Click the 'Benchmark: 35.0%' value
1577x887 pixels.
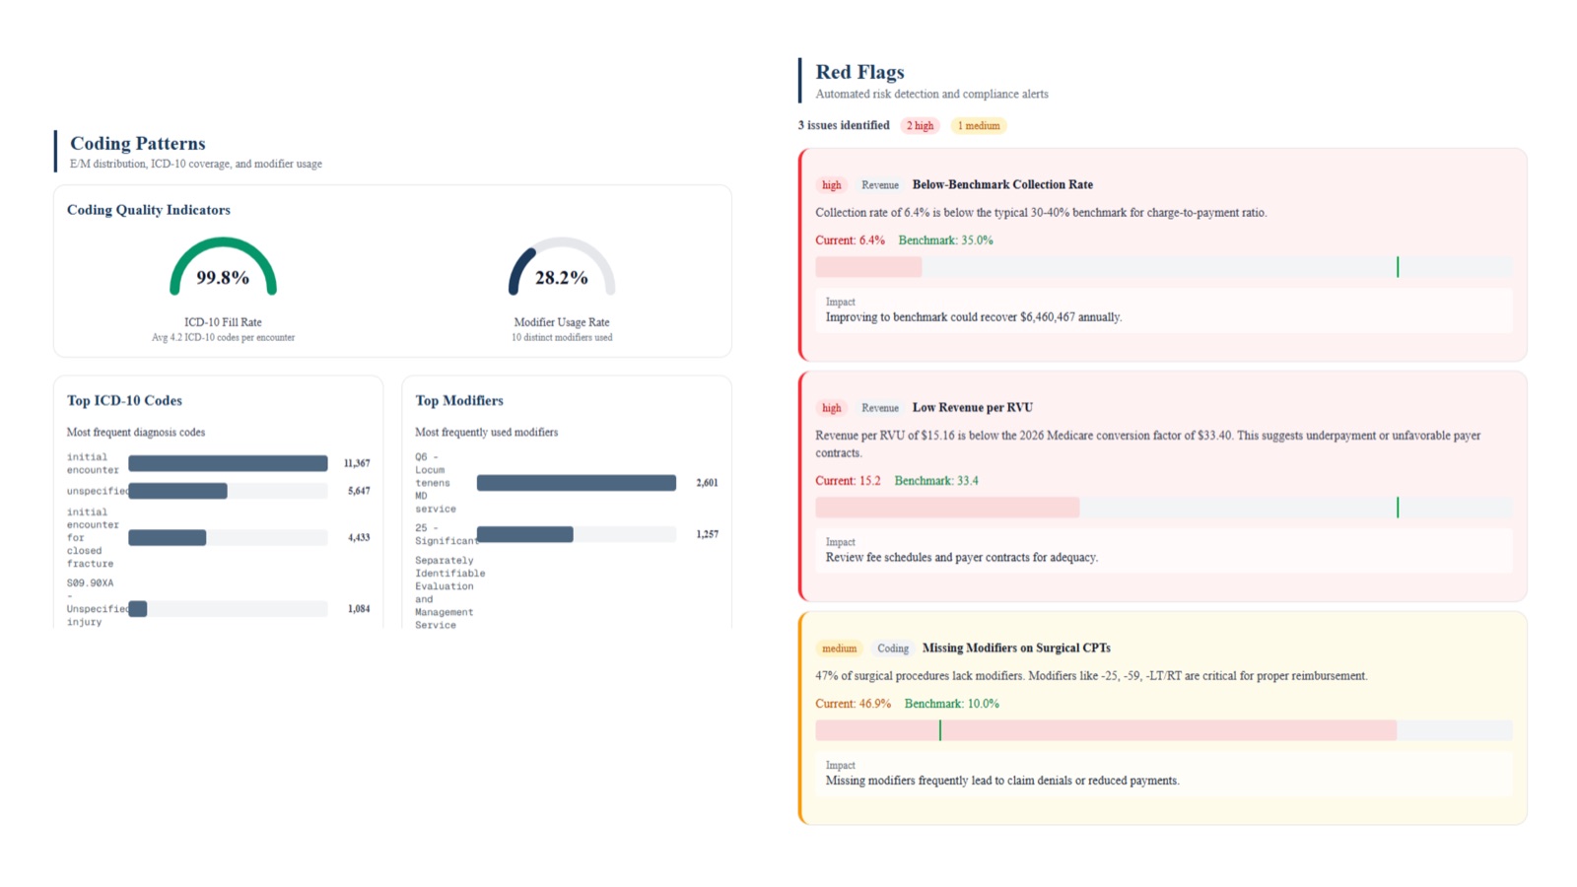[x=945, y=240]
